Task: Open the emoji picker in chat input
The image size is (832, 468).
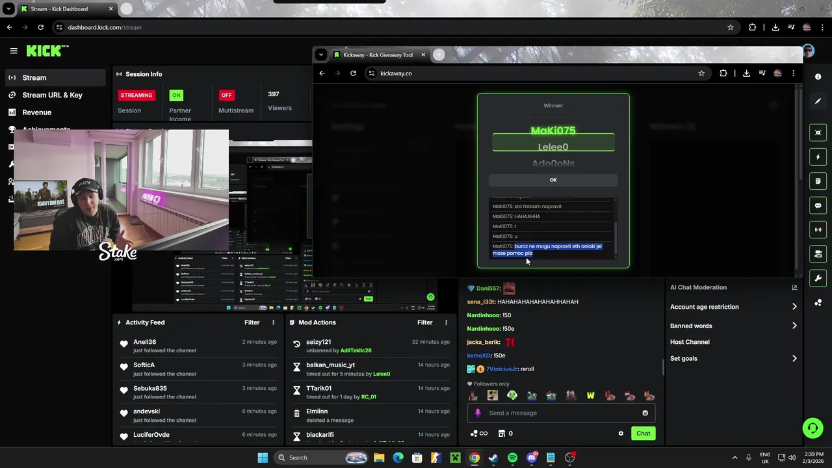Action: pos(645,413)
